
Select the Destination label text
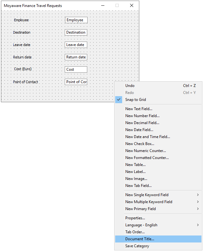[x=22, y=32]
